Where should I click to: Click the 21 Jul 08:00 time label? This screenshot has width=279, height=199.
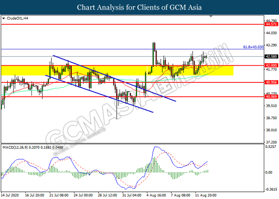59,195
